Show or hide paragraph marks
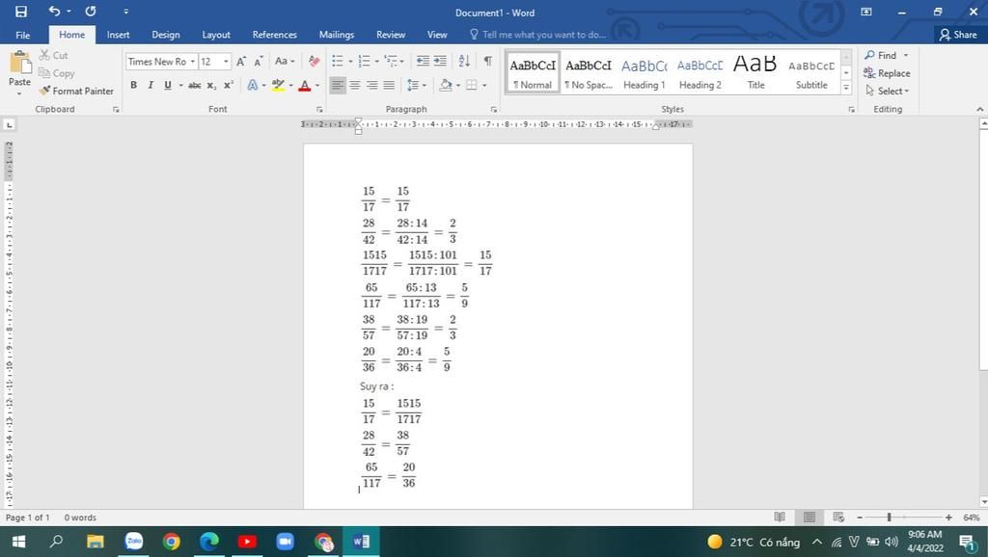988x557 pixels. (487, 61)
